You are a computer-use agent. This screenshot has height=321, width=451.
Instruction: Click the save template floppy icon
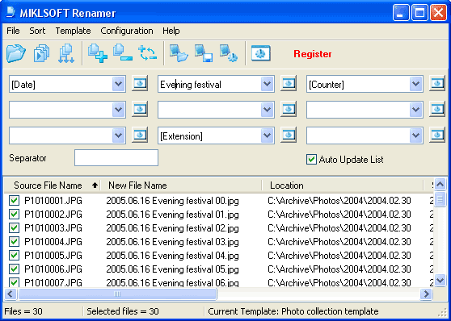pyautogui.click(x=204, y=53)
